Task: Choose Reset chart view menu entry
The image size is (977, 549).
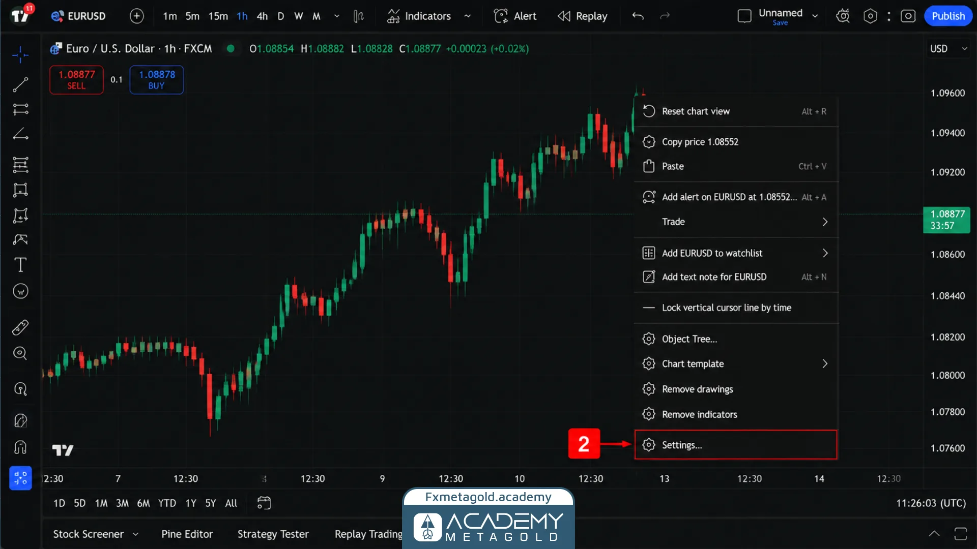Action: [x=736, y=111]
